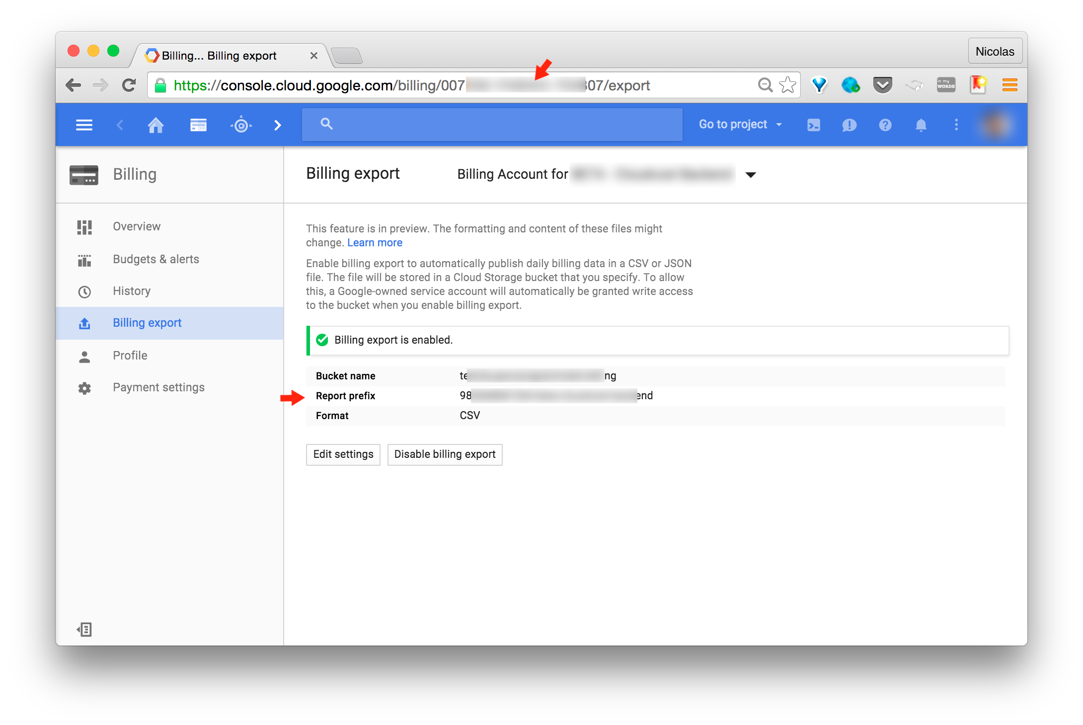Click the Edit settings button
Image resolution: width=1083 pixels, height=725 pixels.
tap(343, 454)
